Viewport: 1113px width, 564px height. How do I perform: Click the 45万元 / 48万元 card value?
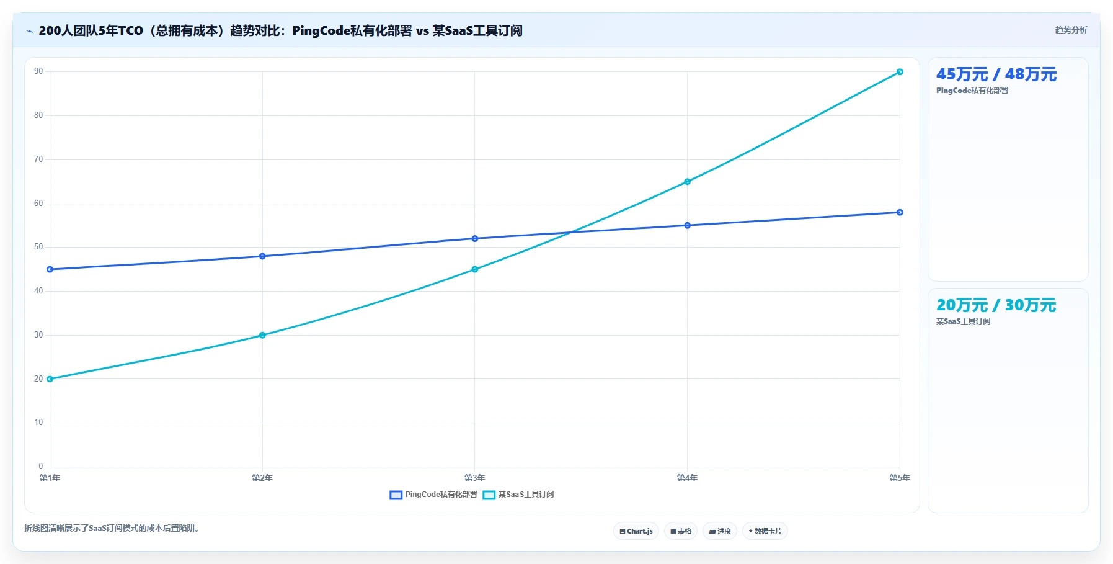coord(996,74)
